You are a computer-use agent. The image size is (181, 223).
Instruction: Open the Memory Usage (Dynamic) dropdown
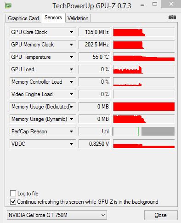tap(71, 119)
